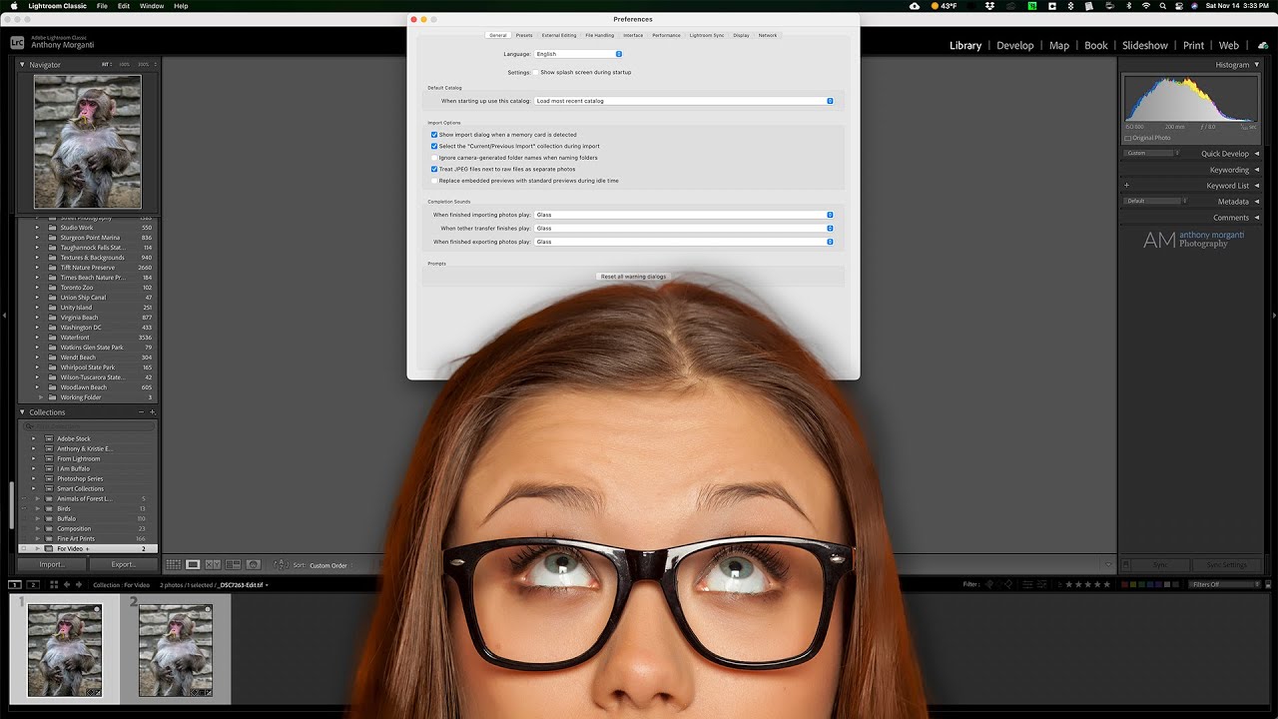The height and width of the screenshot is (719, 1278).
Task: Open When tether transfer finishes sound dropdown
Action: click(x=684, y=228)
